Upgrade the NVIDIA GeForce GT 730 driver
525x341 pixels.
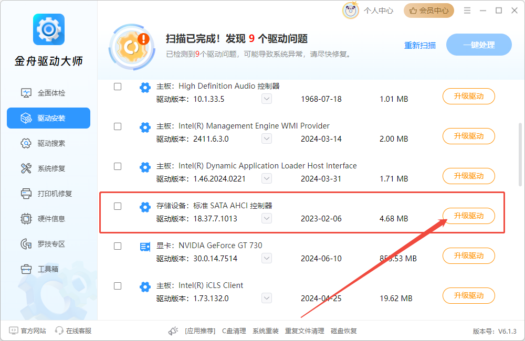tap(469, 255)
